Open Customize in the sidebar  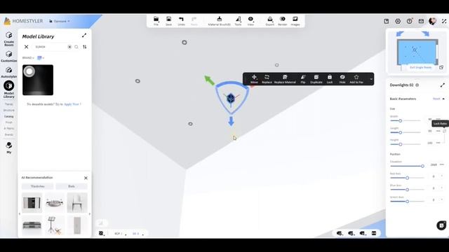pos(9,56)
